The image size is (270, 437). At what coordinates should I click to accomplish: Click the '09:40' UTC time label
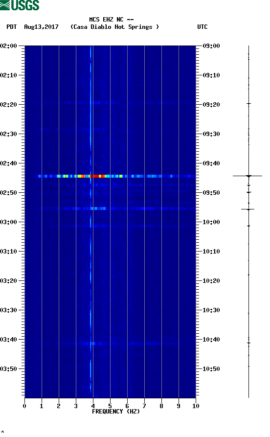pyautogui.click(x=211, y=163)
